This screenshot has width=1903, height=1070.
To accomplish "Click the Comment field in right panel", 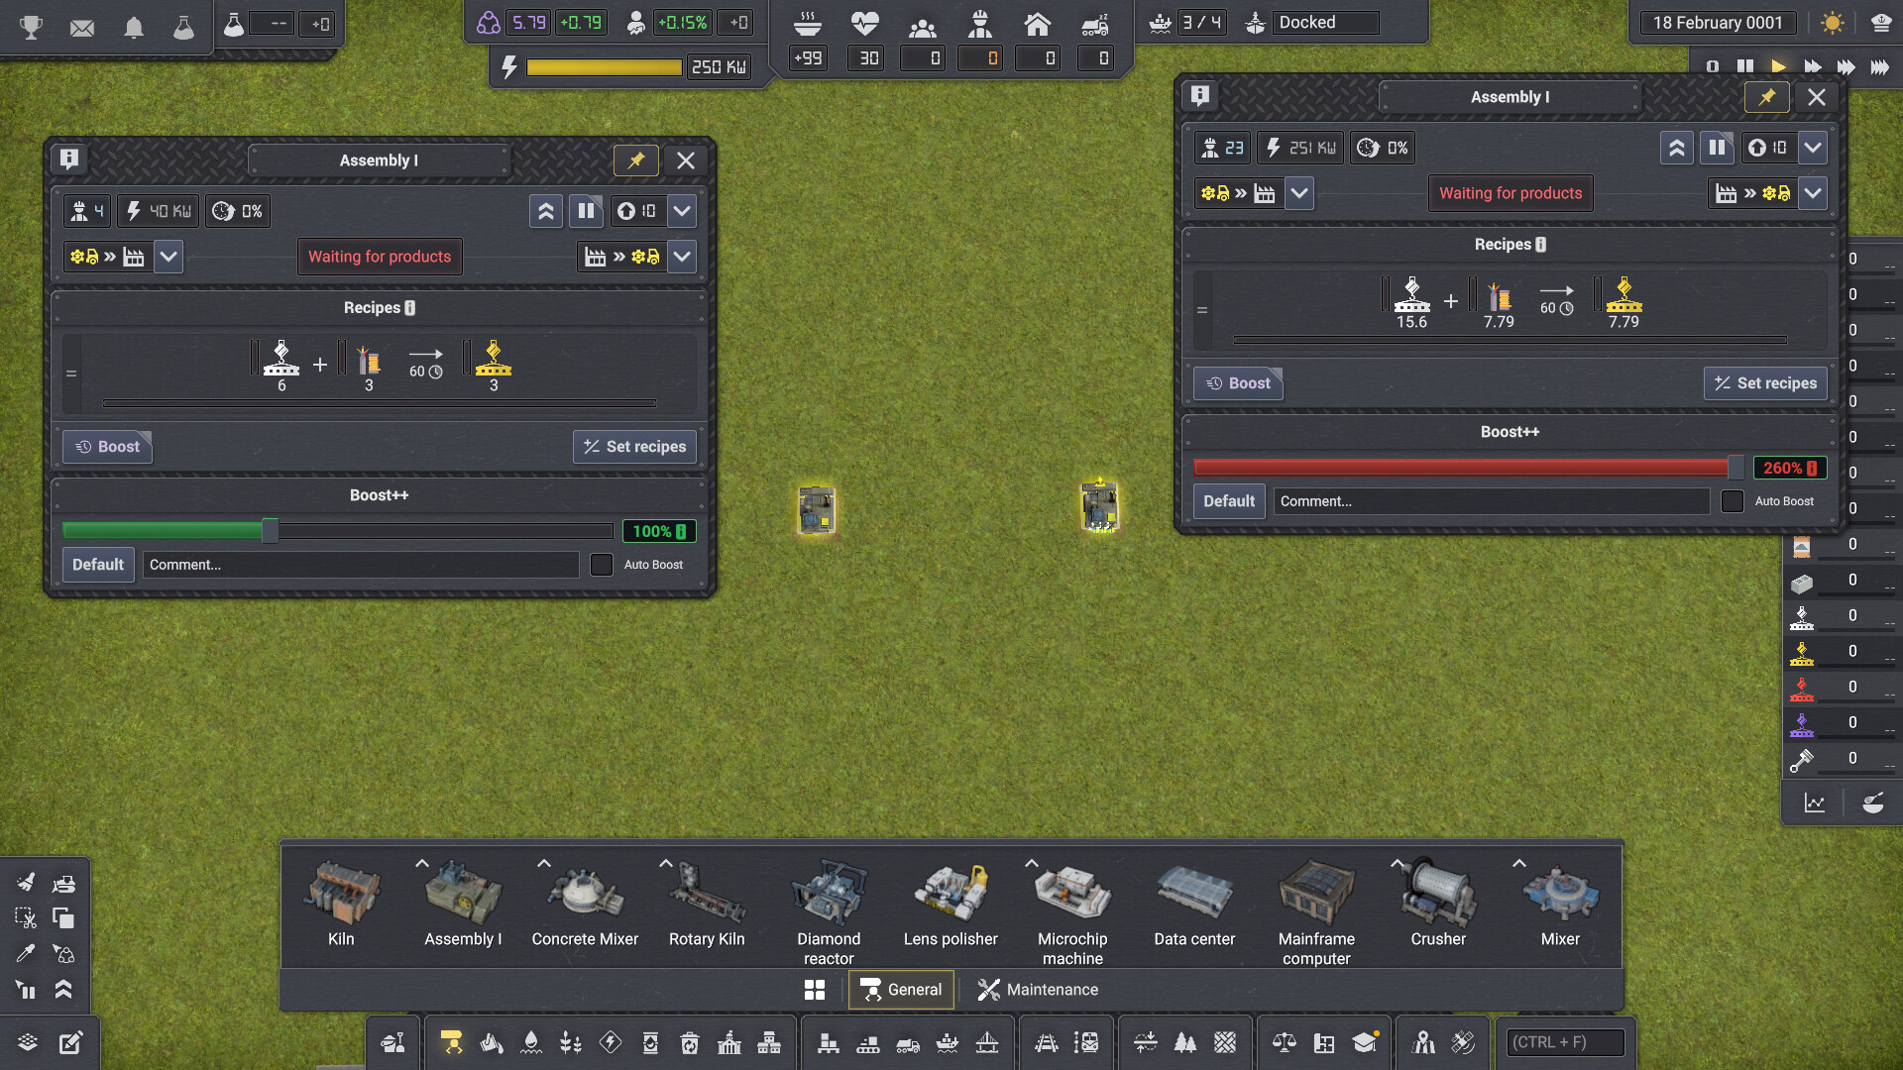I will [x=1492, y=501].
